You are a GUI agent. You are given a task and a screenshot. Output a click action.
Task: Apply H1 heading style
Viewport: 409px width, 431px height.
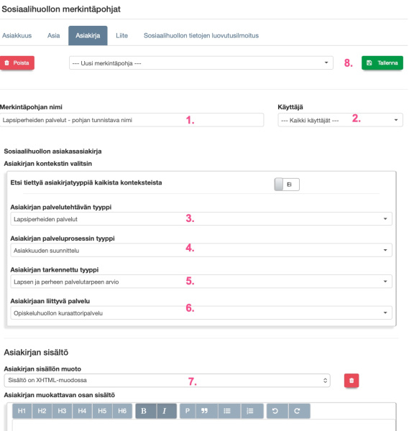(x=22, y=411)
